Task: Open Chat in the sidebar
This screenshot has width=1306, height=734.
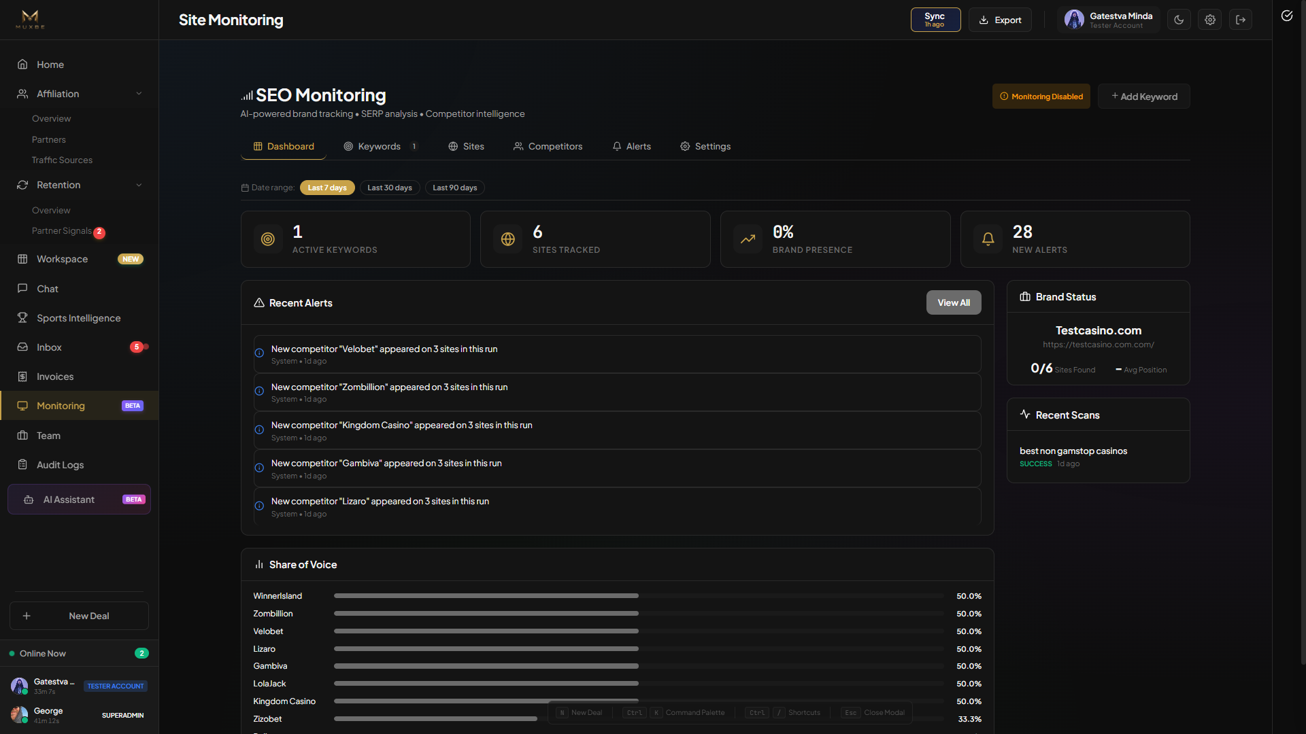Action: (x=79, y=289)
